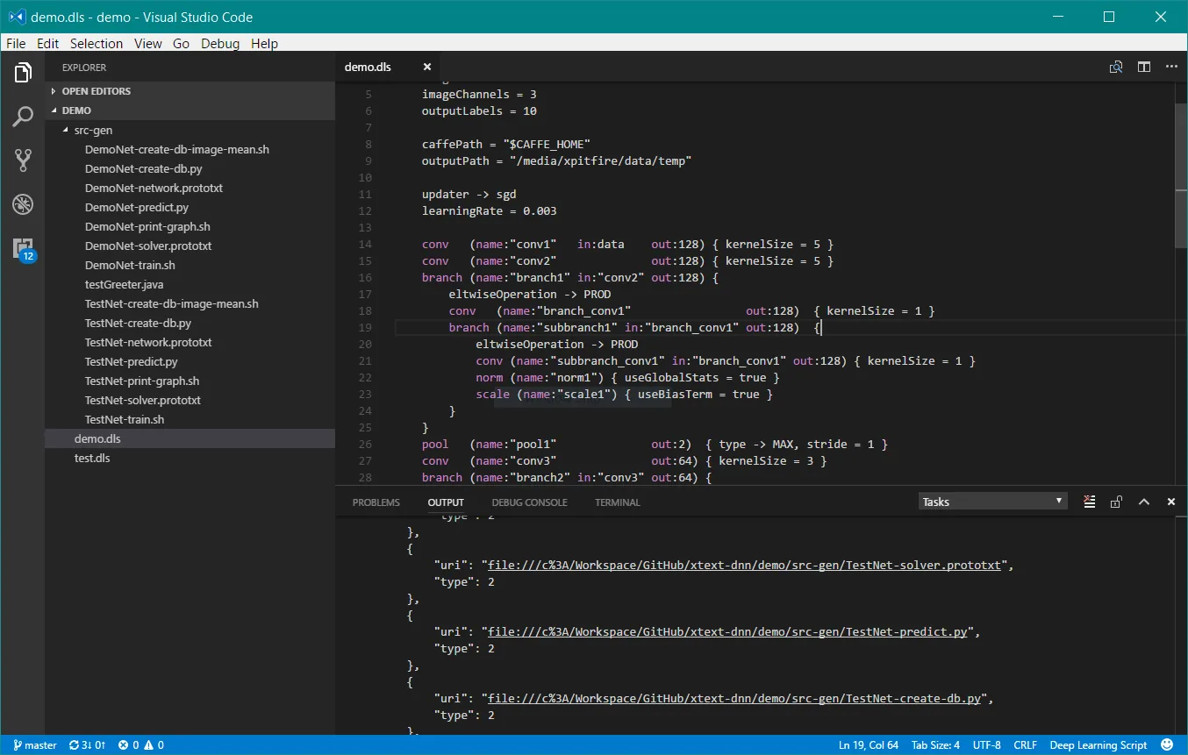Open the Search view in activity bar

coord(23,116)
